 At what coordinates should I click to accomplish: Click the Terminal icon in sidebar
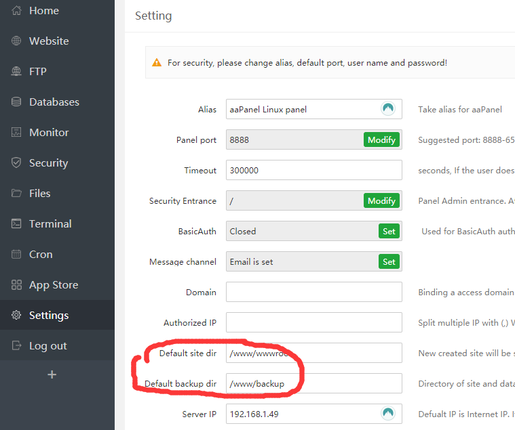[x=17, y=224]
